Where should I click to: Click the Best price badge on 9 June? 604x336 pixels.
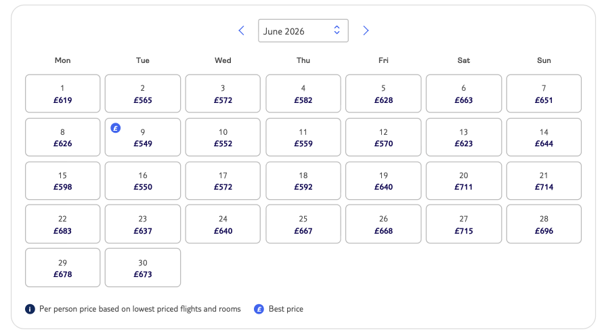point(116,127)
